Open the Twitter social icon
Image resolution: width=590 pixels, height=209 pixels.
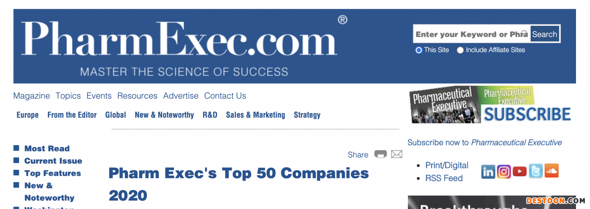point(536,171)
